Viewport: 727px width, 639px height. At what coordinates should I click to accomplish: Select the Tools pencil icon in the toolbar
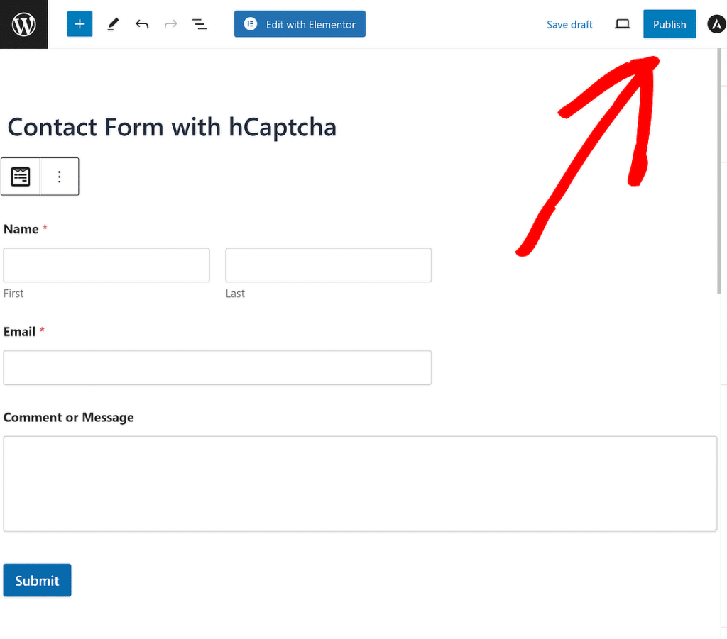point(113,23)
